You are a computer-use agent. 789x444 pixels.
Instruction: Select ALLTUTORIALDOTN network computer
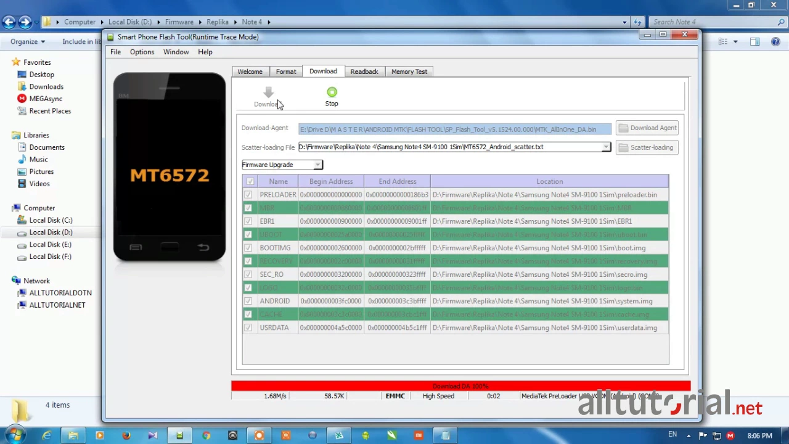[60, 293]
